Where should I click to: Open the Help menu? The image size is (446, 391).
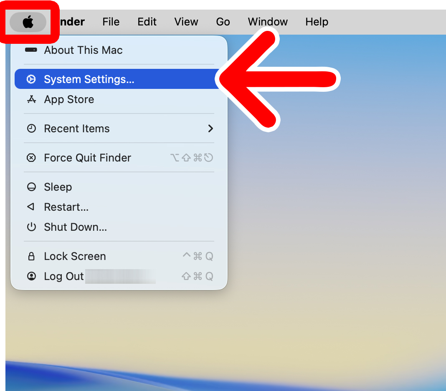pyautogui.click(x=317, y=22)
